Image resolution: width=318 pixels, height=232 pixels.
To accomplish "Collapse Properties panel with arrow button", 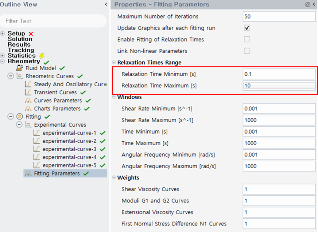I will coord(314,4).
